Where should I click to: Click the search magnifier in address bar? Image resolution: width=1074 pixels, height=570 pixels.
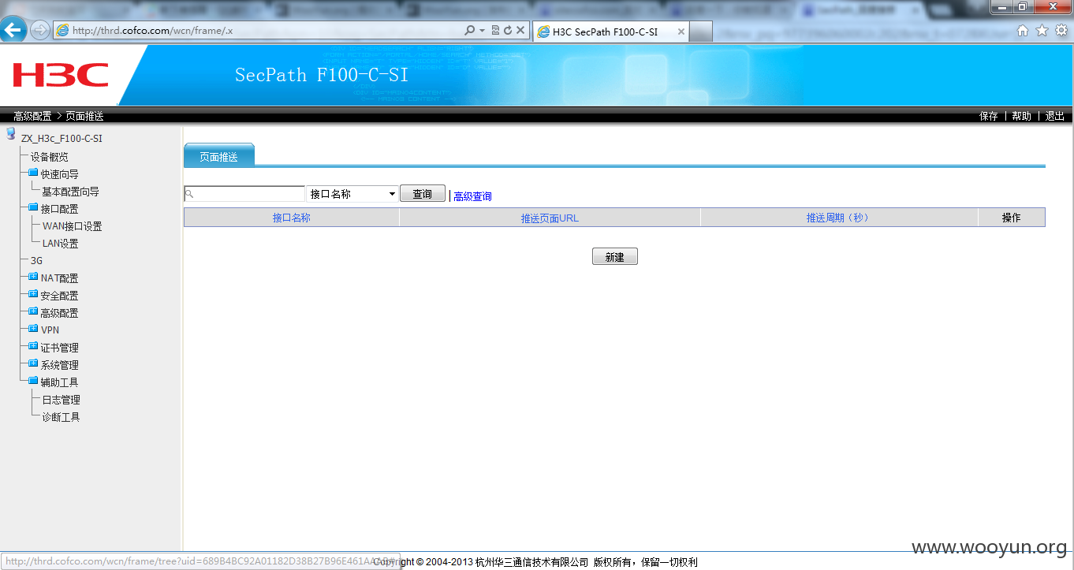[x=470, y=31]
